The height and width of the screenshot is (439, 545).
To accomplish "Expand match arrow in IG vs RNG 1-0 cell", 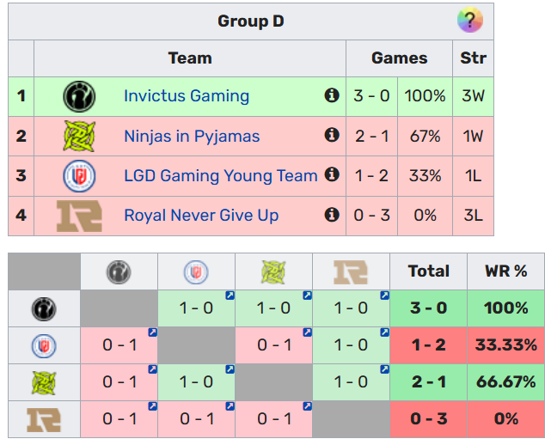I will click(384, 296).
